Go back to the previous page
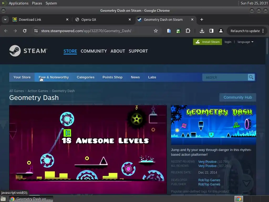The image size is (269, 202). pos(6,31)
